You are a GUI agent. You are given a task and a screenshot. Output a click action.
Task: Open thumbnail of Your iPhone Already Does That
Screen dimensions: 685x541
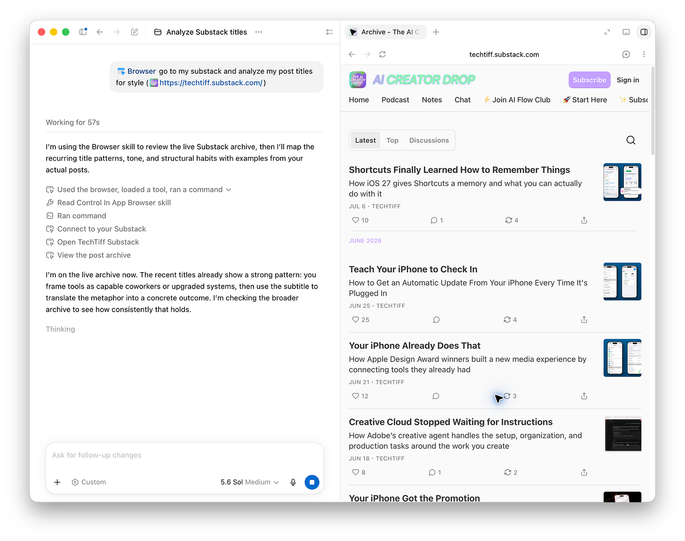tap(622, 358)
